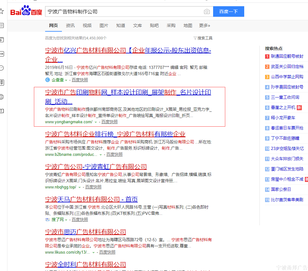
Task: Expand the 更多» menu
Action: click(x=204, y=25)
